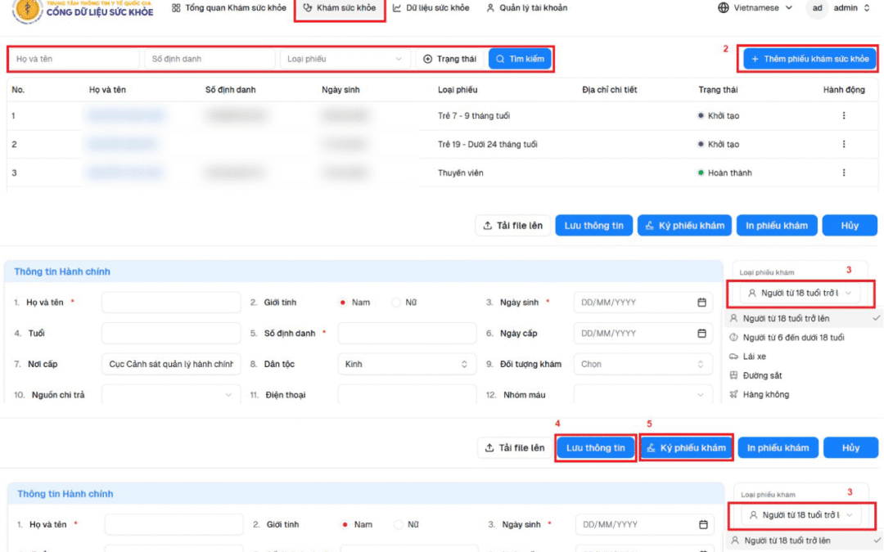
Task: Open lower Loại phiếu khám dropdown
Action: 801,515
